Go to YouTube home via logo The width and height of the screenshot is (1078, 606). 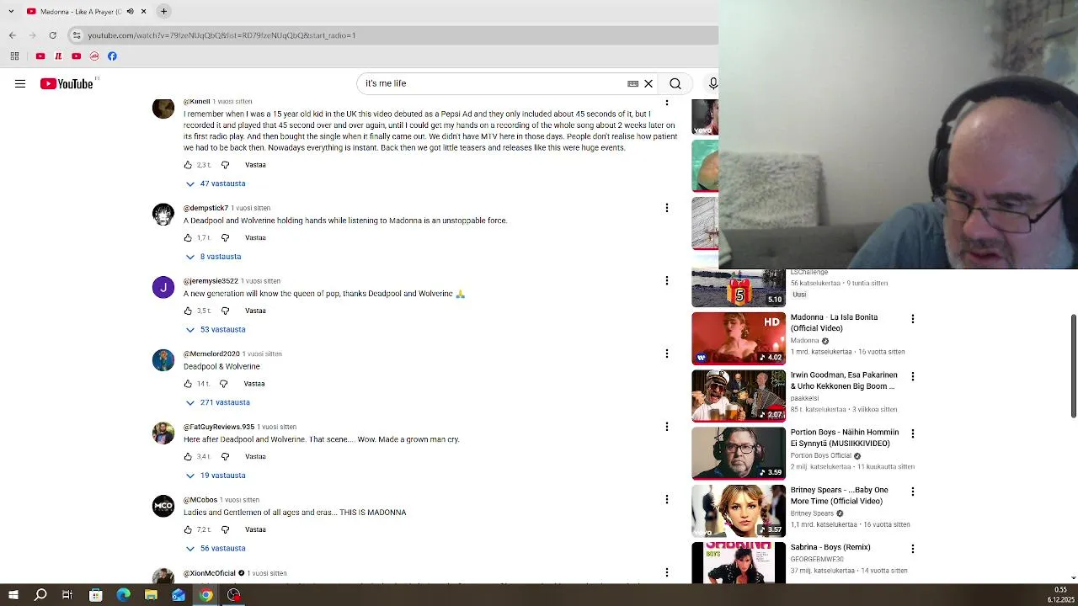(67, 83)
